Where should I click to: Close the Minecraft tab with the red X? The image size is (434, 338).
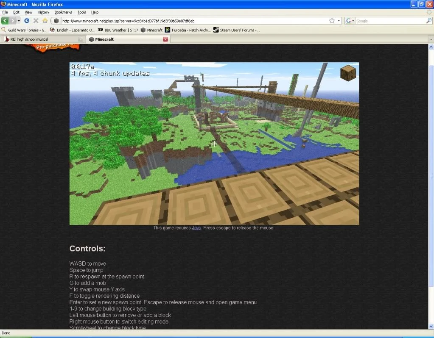click(x=165, y=39)
